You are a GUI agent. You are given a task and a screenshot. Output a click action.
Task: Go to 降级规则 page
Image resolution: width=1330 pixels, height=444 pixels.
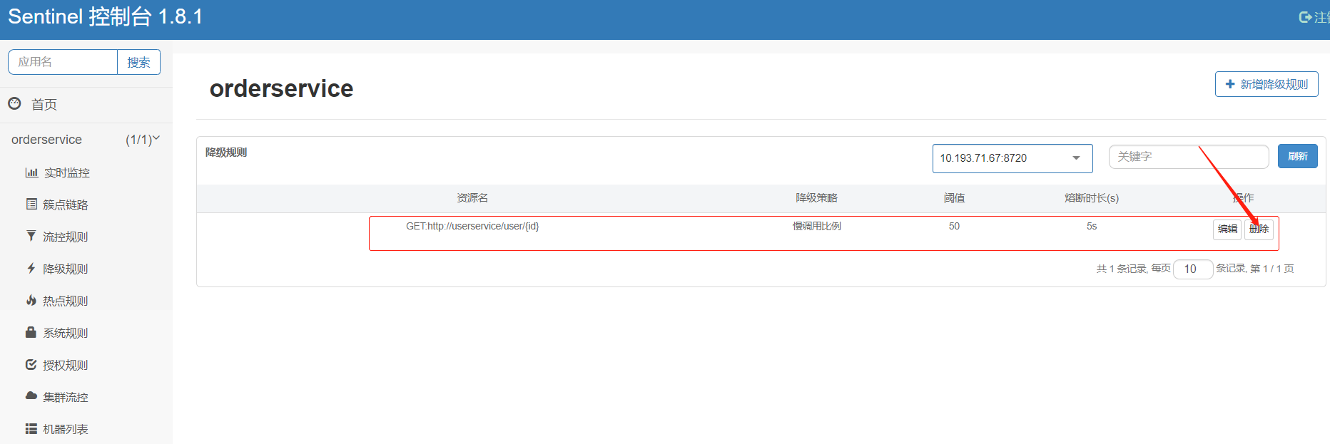pos(66,269)
